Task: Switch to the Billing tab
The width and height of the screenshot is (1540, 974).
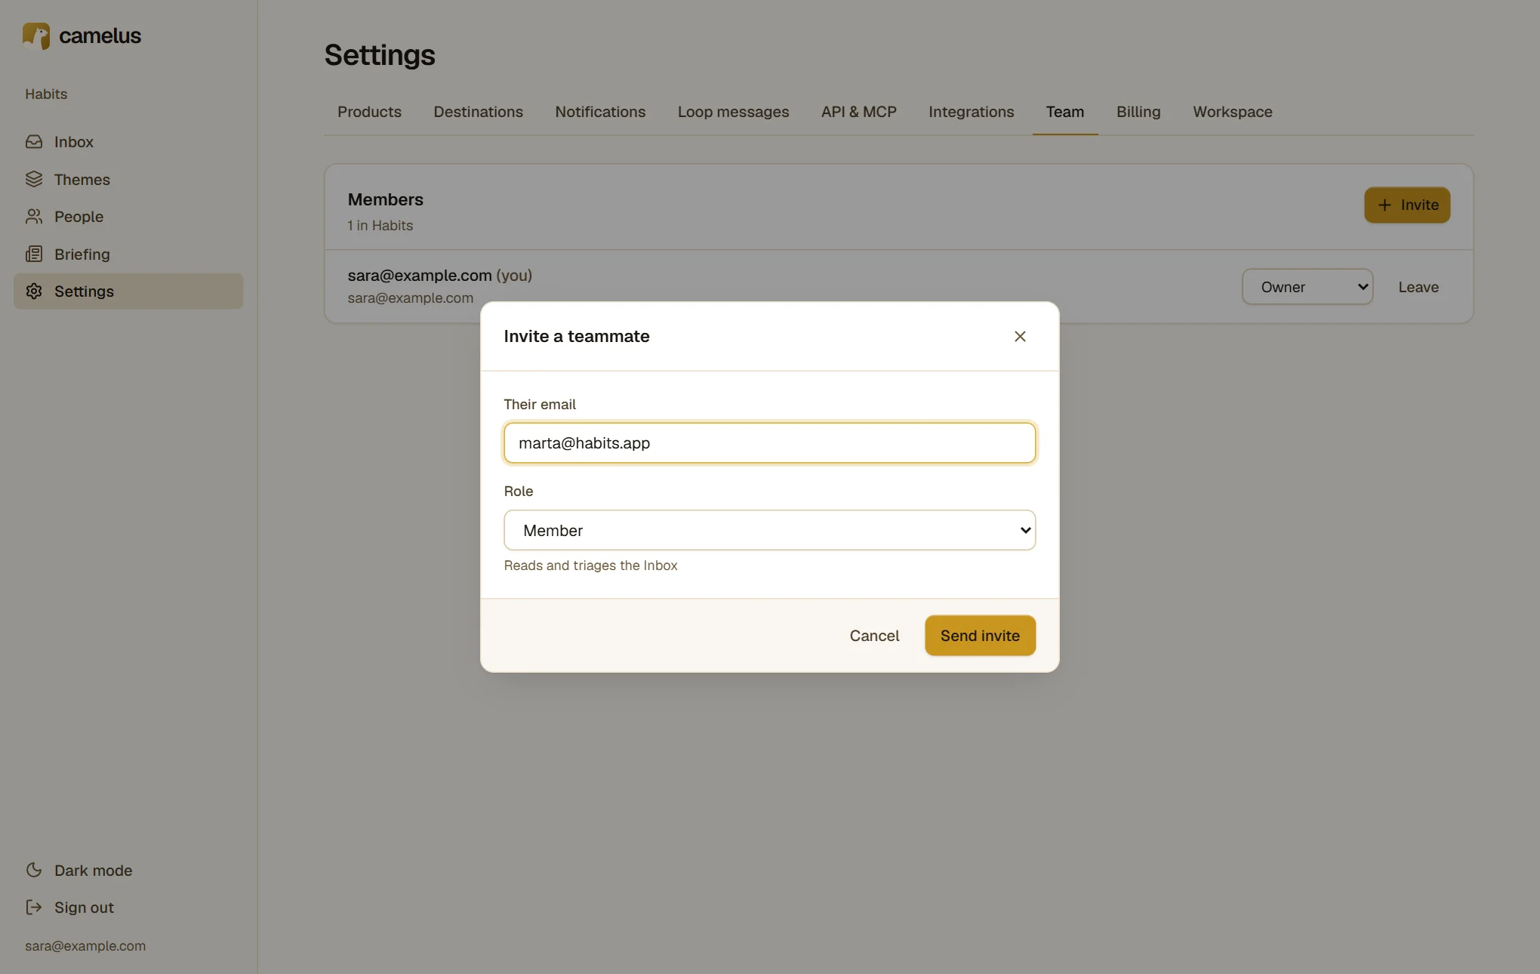Action: tap(1138, 112)
